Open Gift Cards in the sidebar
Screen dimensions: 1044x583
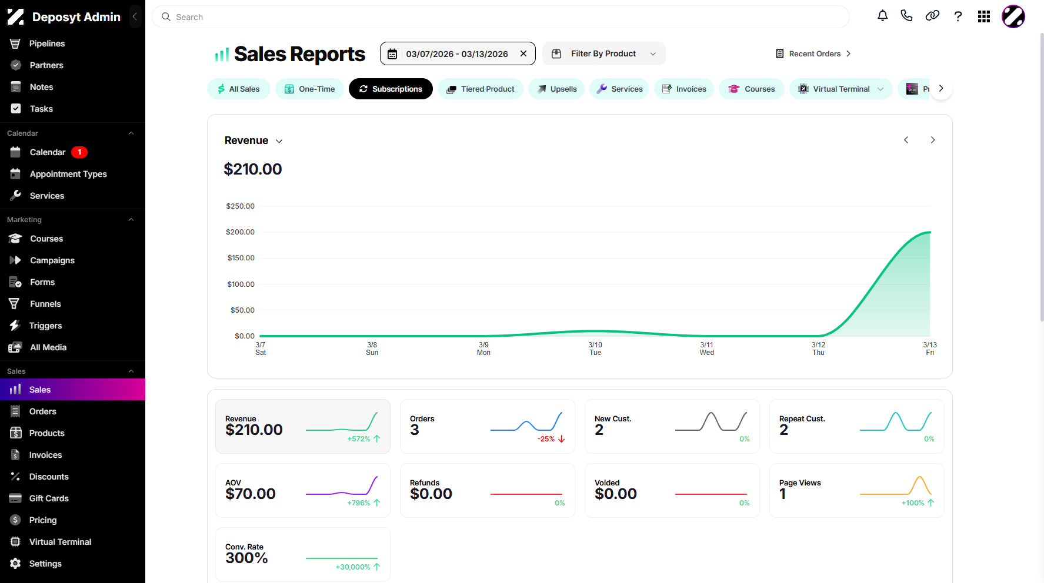pyautogui.click(x=72, y=498)
